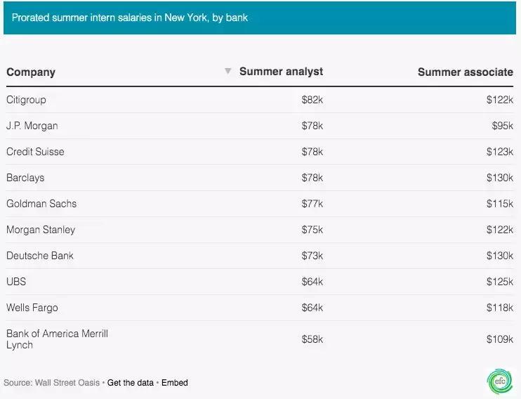This screenshot has width=521, height=399.
Task: Sort by Summer associate column header
Action: 465,72
